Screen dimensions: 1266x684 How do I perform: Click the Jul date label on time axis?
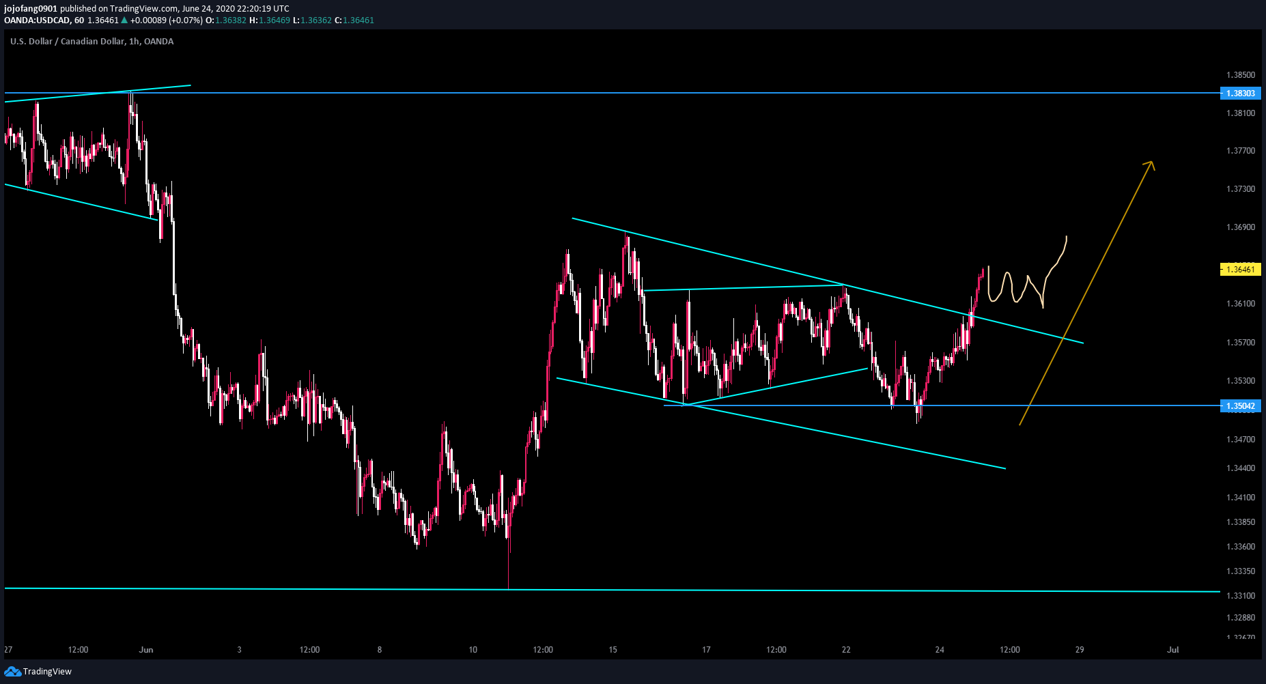click(1173, 650)
